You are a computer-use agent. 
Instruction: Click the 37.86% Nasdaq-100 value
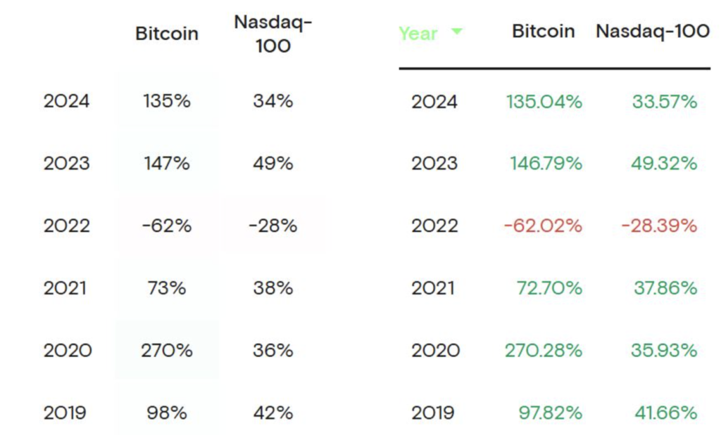665,288
